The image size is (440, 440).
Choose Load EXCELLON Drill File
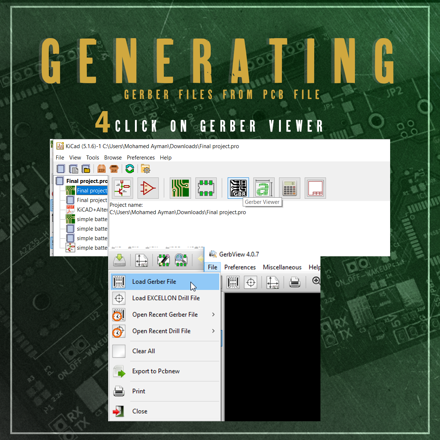[x=165, y=298]
